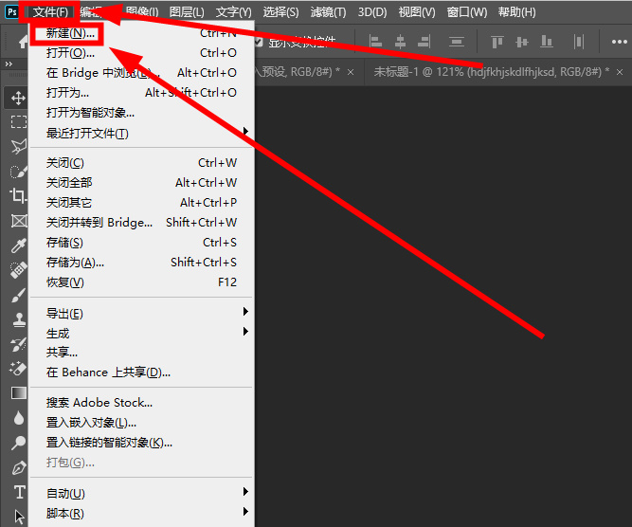Open the 视图(V) menu
This screenshot has width=632, height=527.
tap(417, 12)
